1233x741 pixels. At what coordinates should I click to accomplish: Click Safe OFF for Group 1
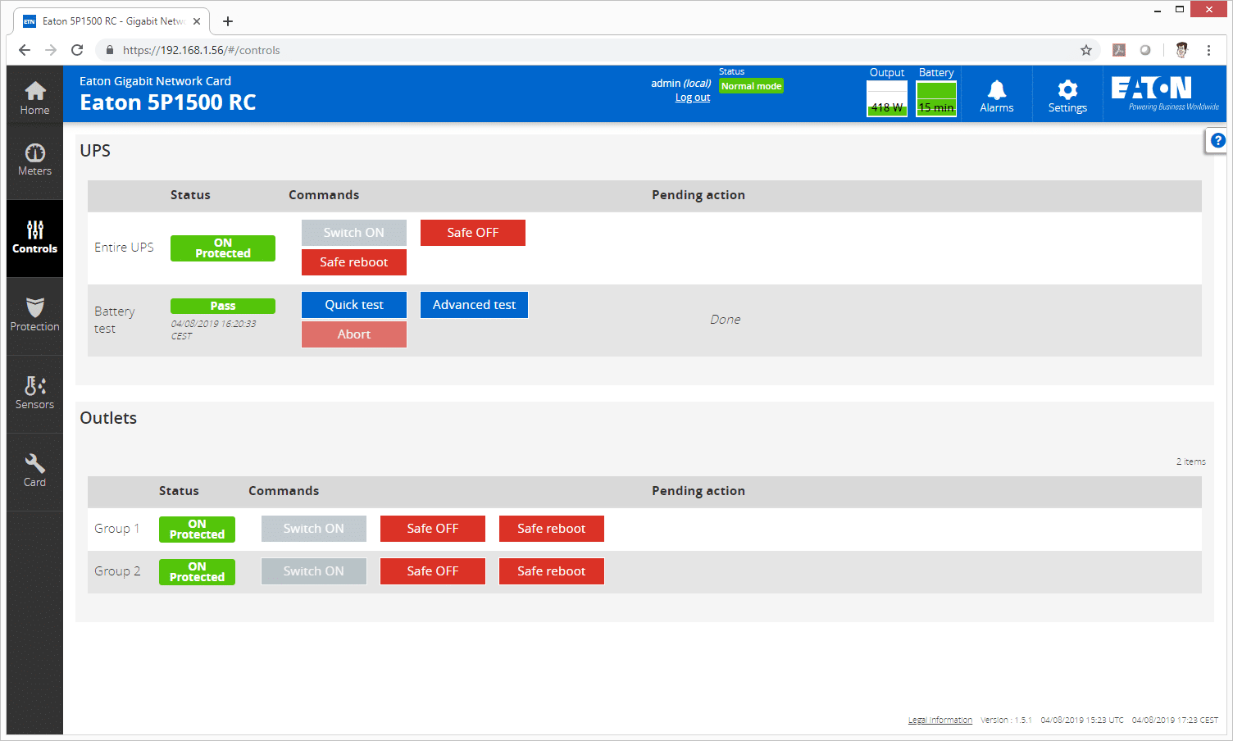point(433,529)
